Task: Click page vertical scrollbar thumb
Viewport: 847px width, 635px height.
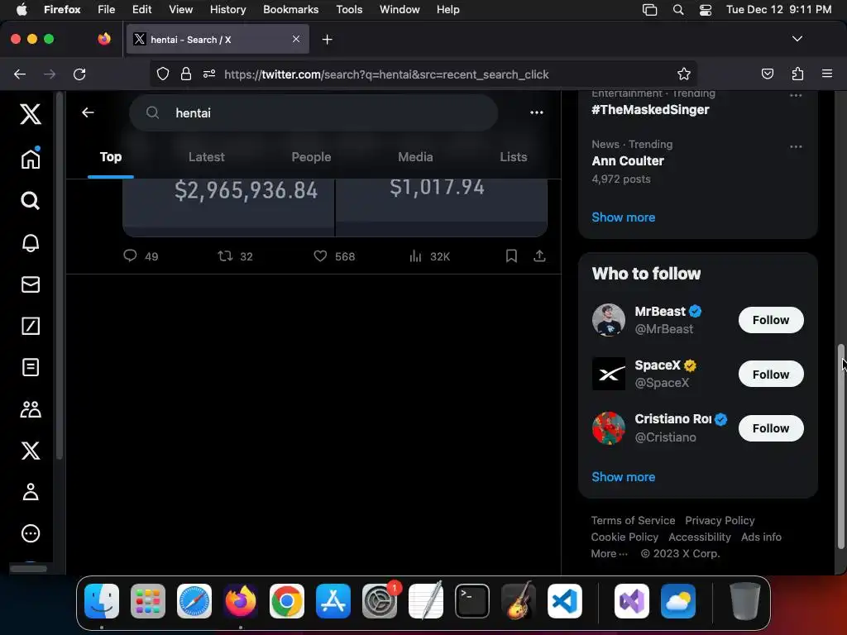Action: tap(840, 446)
